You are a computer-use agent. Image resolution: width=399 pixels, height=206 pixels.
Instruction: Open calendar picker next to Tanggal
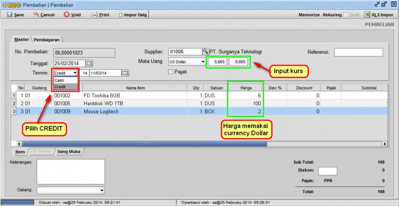tap(89, 63)
